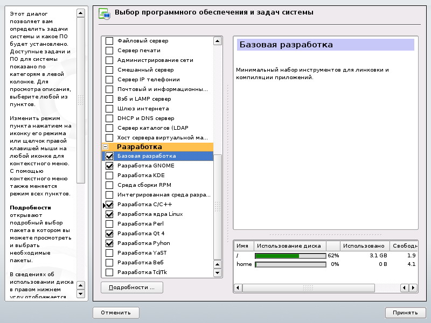431x323 pixels.
Task: Enable the Разработка KDE checkbox
Action: coord(109,175)
